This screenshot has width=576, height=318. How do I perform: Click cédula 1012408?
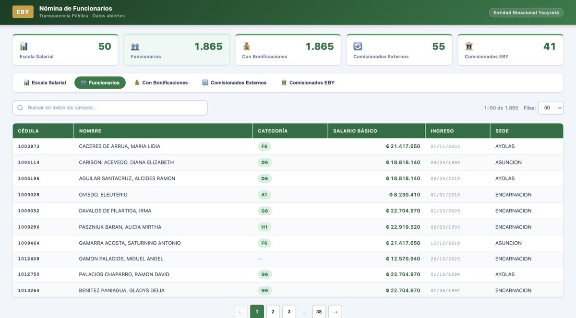pos(29,259)
